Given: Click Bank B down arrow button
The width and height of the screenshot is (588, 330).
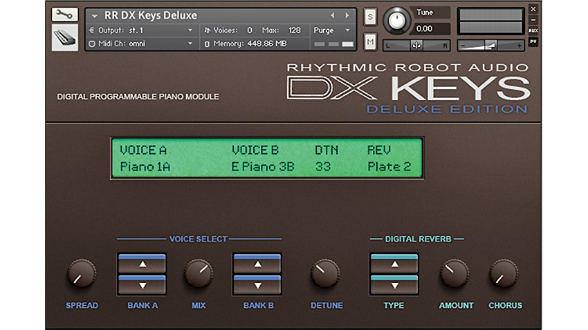Looking at the screenshot, I should click(257, 284).
